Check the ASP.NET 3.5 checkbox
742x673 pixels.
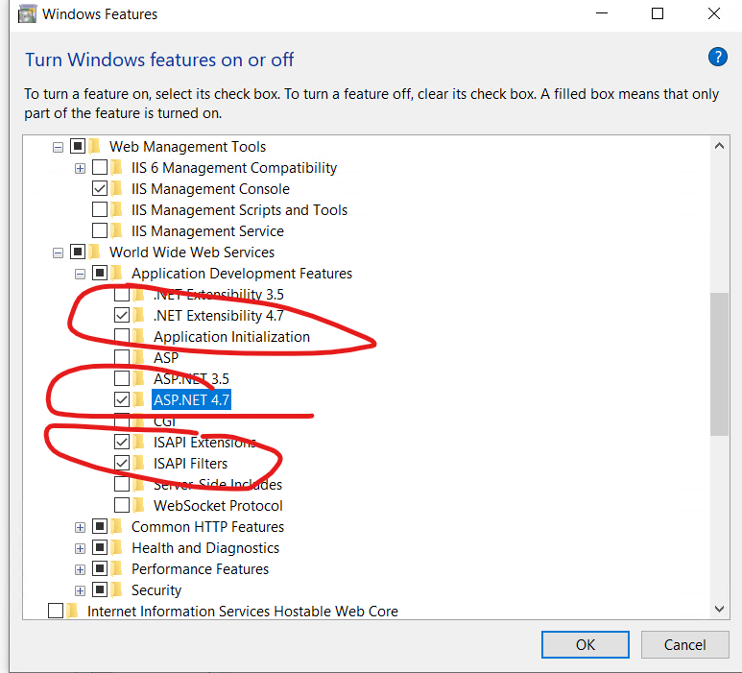point(122,378)
